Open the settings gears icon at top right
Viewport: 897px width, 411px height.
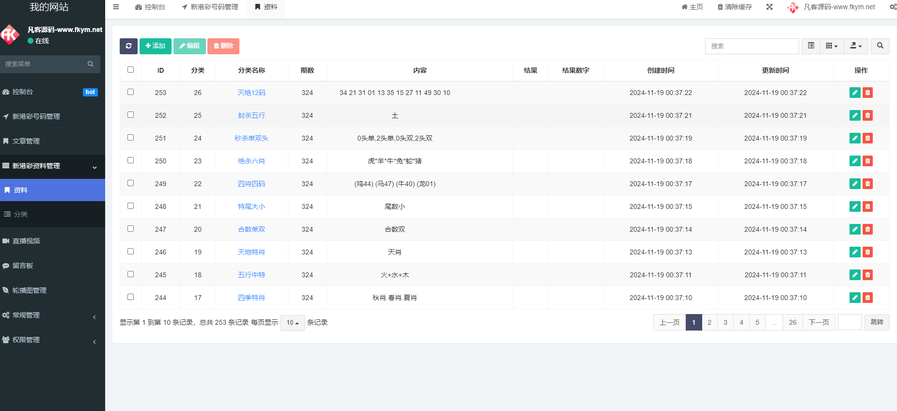(x=893, y=7)
